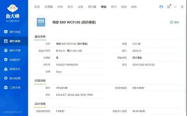The height and width of the screenshot is (116, 187).
Task: Click the user account avatar icon
Action: [161, 7]
